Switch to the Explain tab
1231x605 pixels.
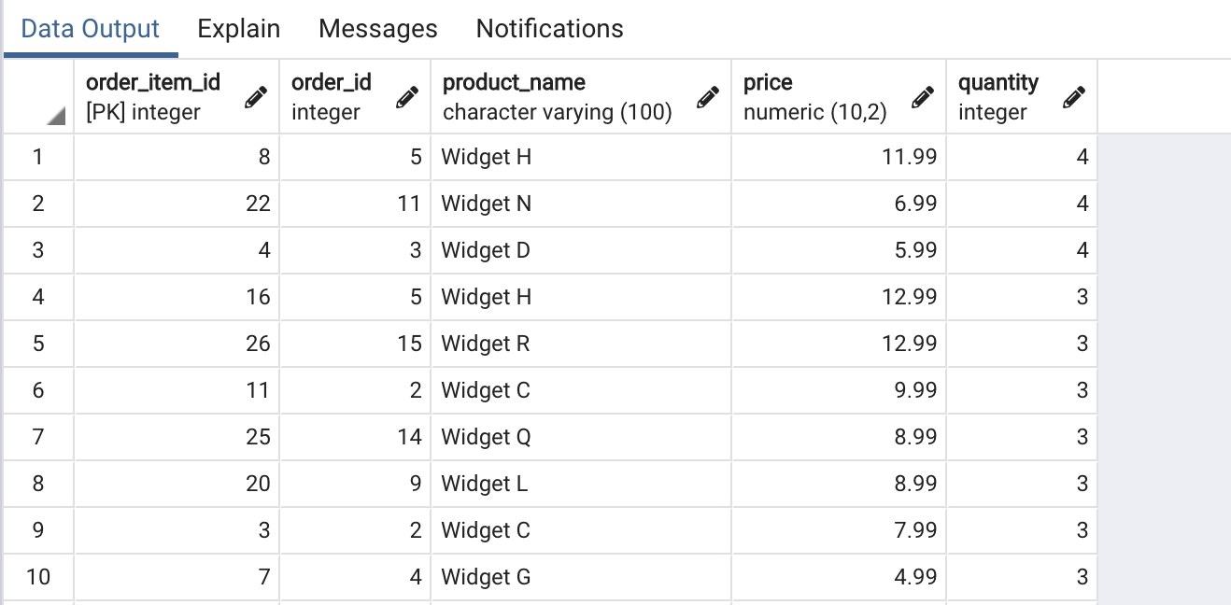click(238, 29)
